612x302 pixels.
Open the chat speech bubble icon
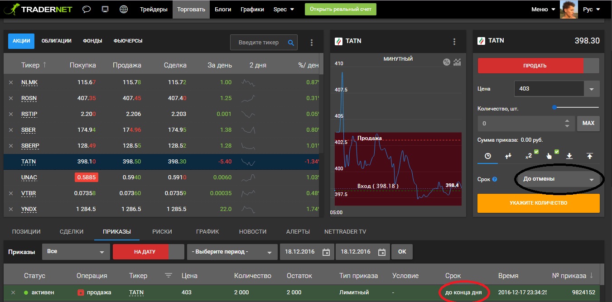tap(87, 9)
